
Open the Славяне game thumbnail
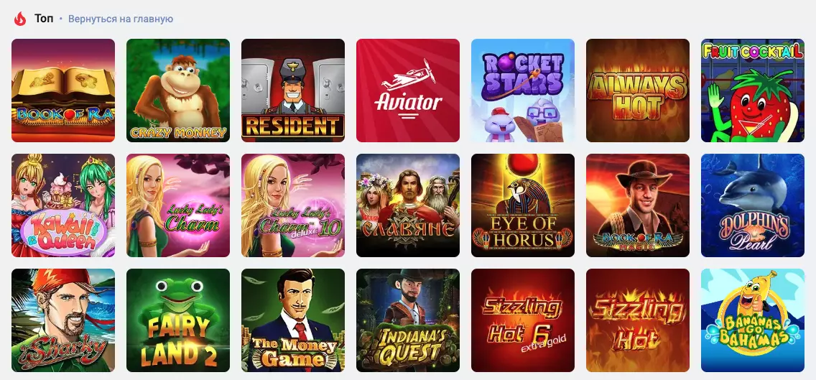408,205
